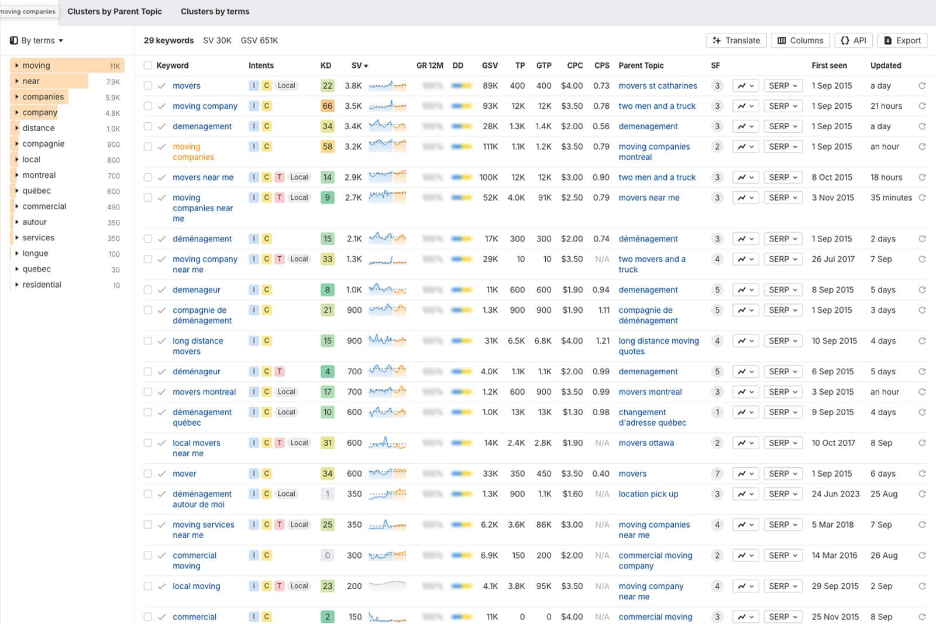936x624 pixels.
Task: Switch to Clusters by Parent Topic tab
Action: tap(115, 12)
